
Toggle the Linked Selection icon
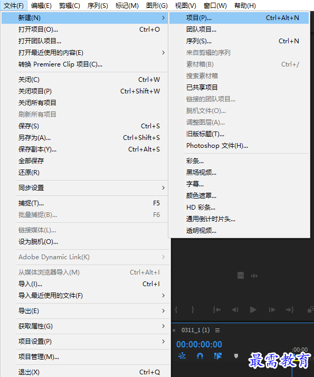point(218,356)
